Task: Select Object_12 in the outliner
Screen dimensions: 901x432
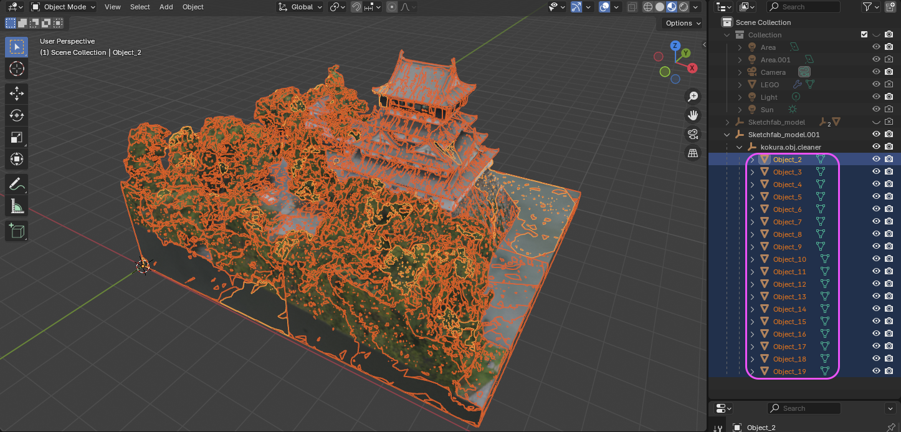Action: click(x=789, y=284)
